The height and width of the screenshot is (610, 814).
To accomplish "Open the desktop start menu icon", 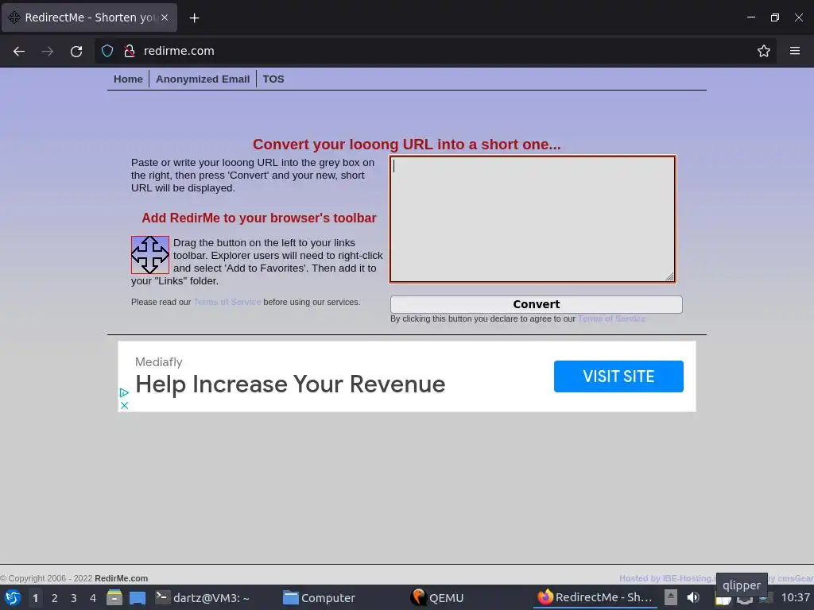I will coord(13,597).
